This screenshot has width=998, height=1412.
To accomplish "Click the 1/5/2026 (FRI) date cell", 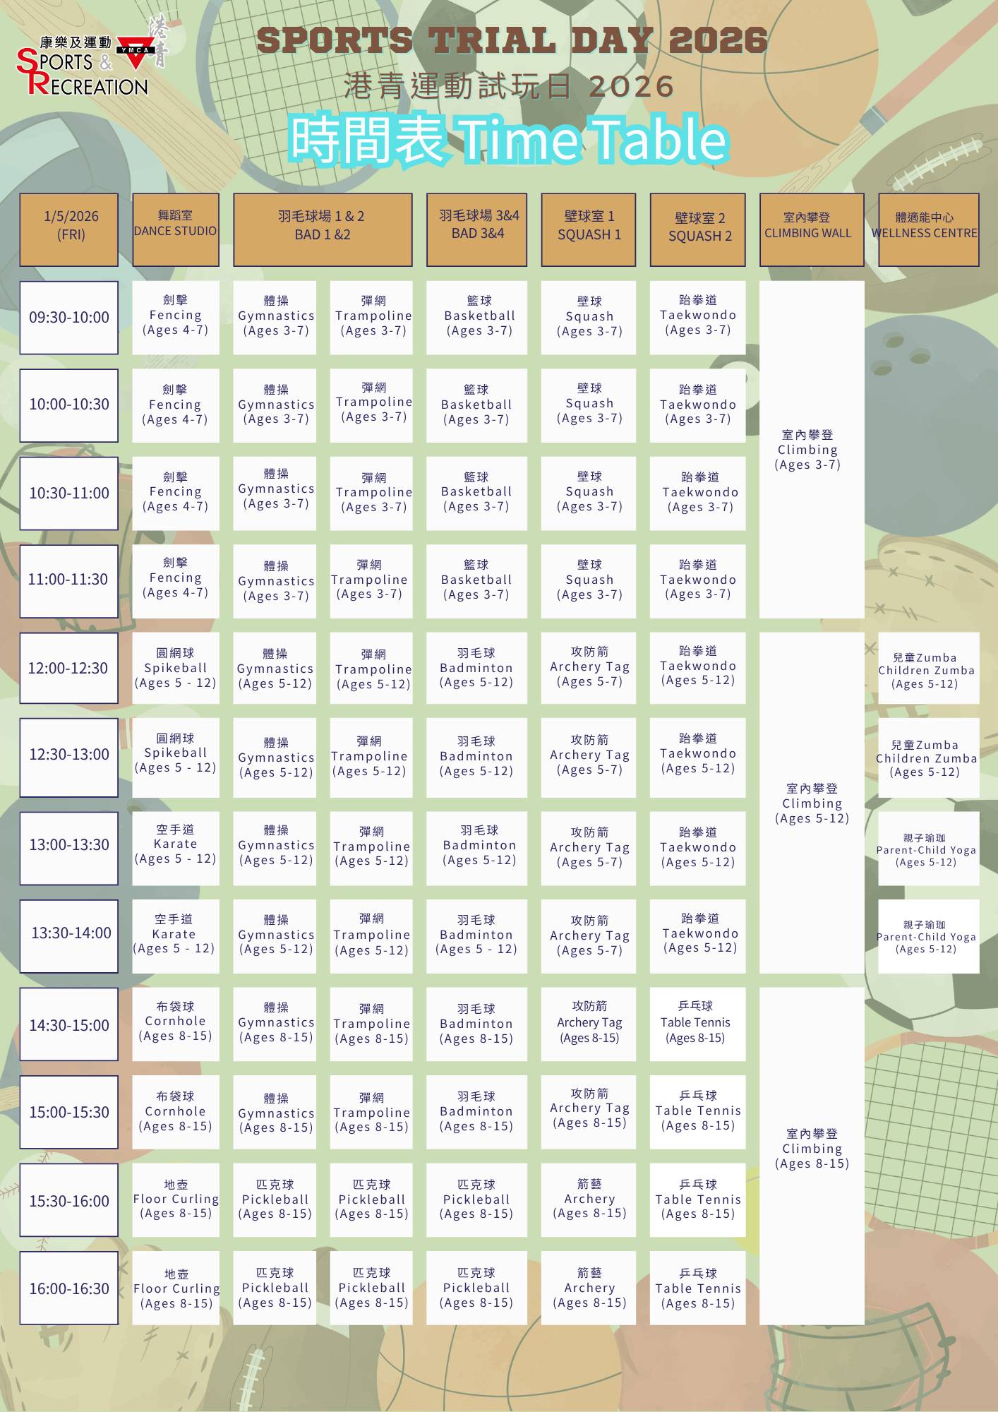I will coord(69,229).
